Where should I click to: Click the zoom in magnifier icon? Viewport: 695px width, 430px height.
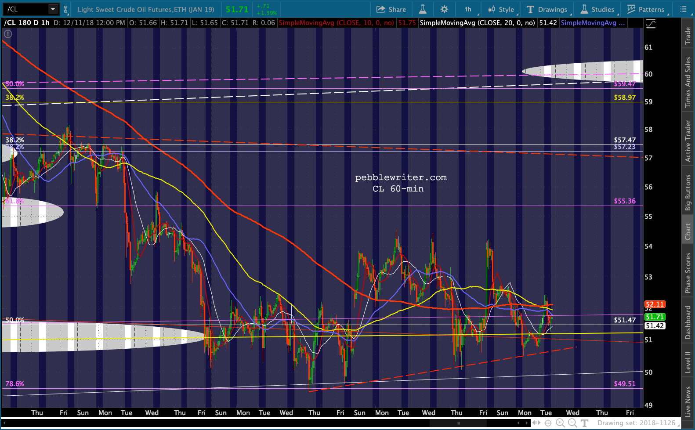561,423
